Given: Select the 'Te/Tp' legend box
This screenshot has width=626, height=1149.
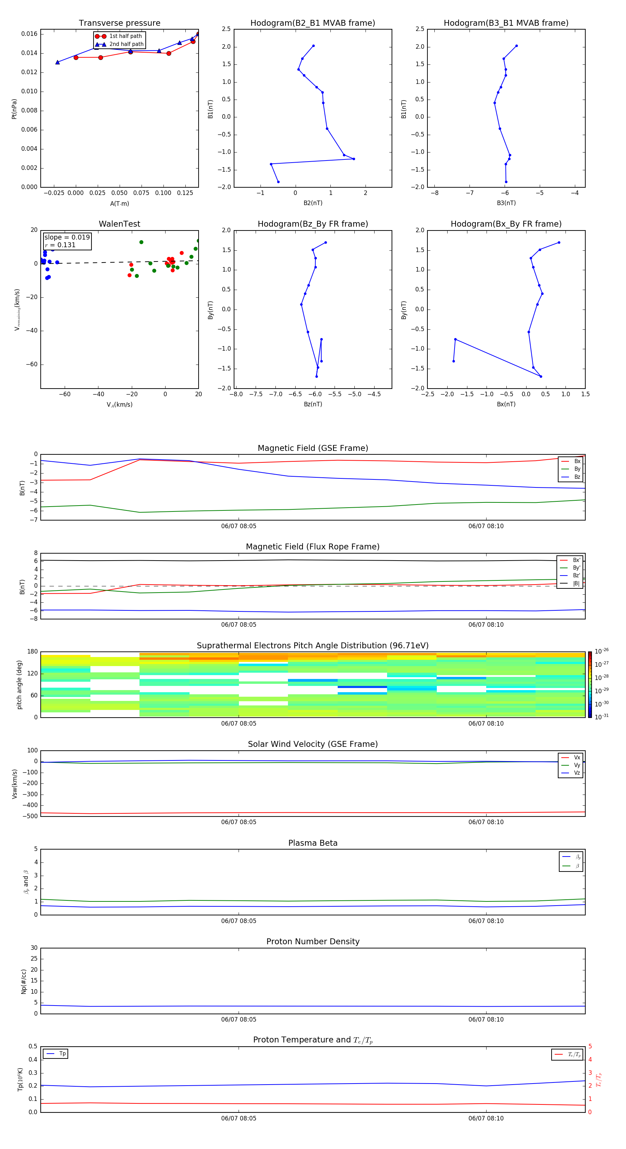Looking at the screenshot, I should coord(567,1054).
